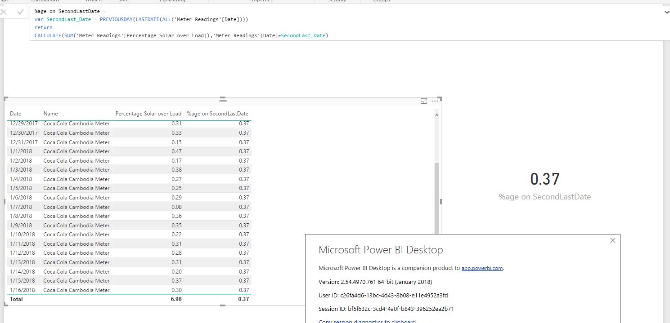
Task: Click the 0.47 value in the 1/1/2018 row
Action: coord(177,151)
